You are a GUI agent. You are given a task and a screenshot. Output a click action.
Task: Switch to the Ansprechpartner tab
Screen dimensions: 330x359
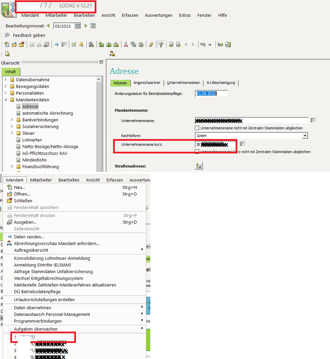(146, 83)
